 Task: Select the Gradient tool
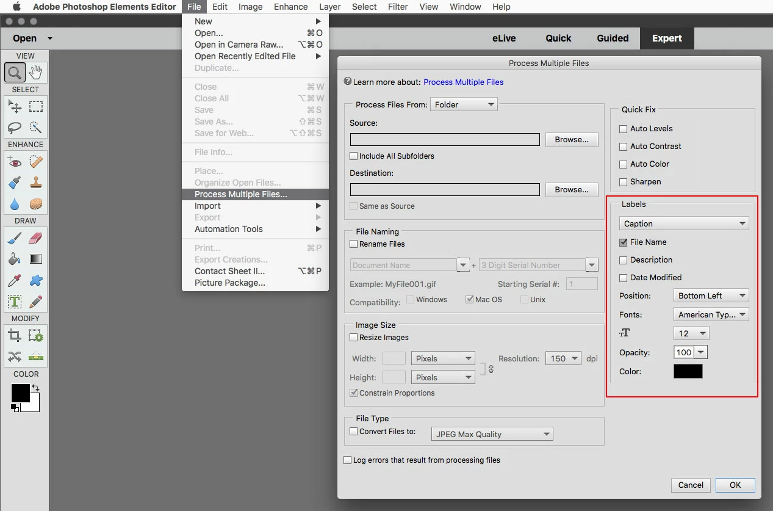[x=36, y=259]
